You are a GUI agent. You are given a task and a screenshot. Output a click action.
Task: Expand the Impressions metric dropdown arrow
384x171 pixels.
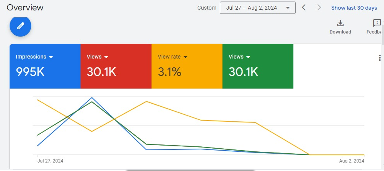coord(51,57)
